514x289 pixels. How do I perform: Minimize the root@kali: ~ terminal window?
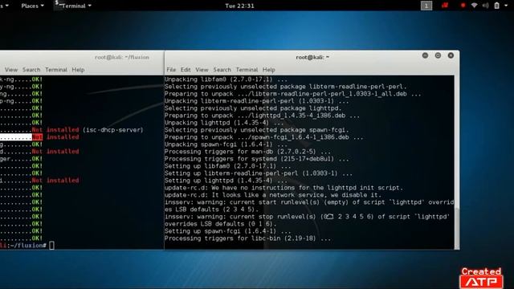425,55
